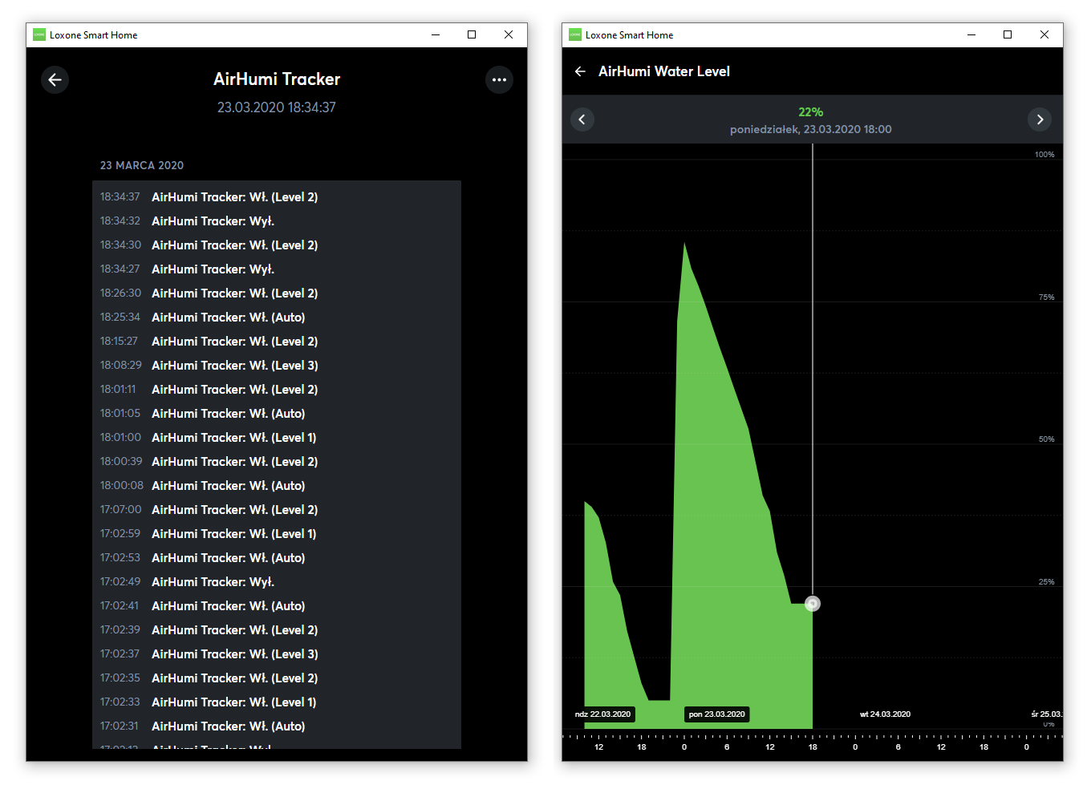1087x785 pixels.
Task: Show previous period in Water Level chart
Action: (582, 119)
